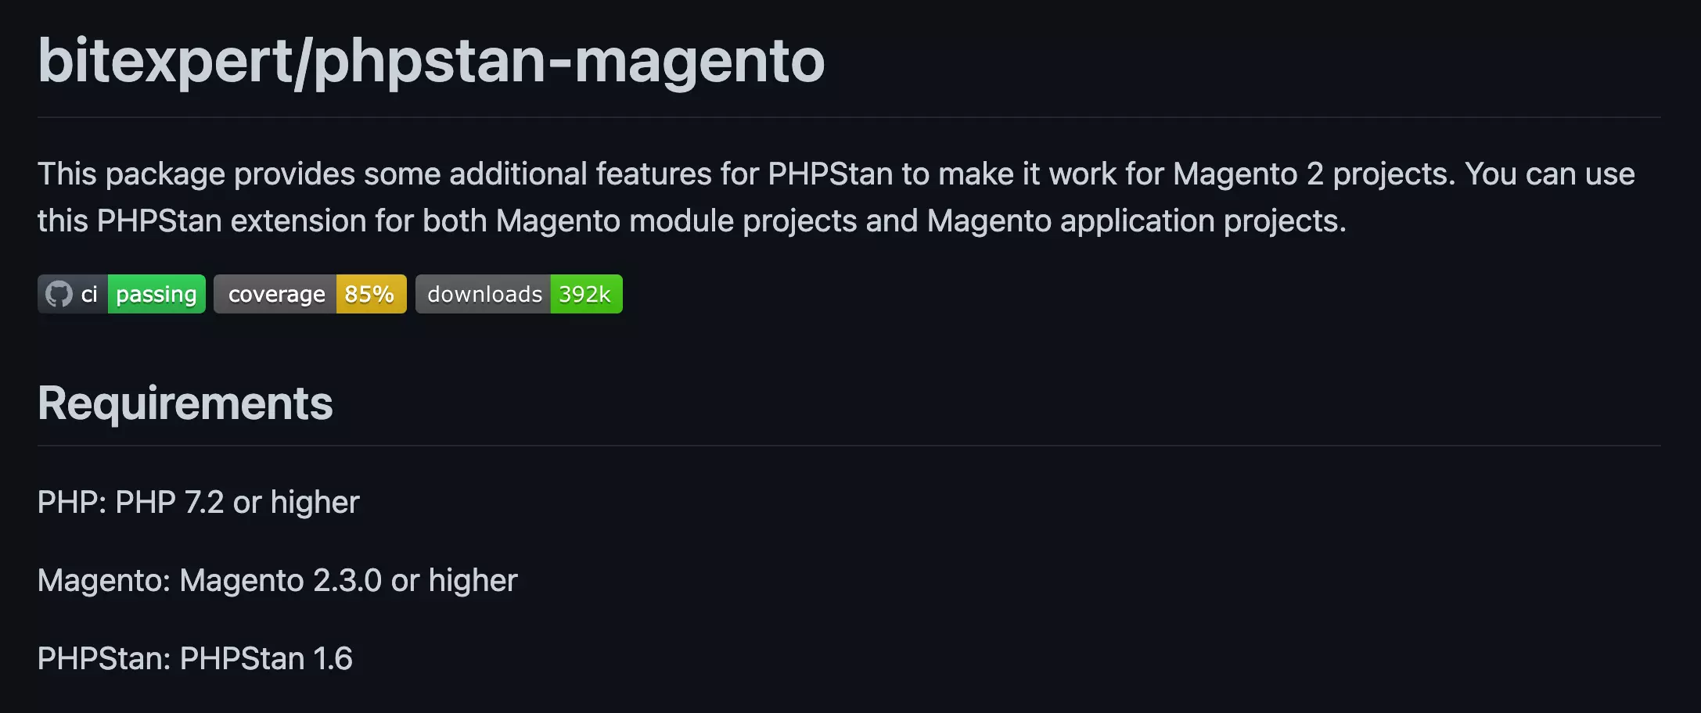Click the bitexpert/phpstan-magento title heading
The height and width of the screenshot is (713, 1701).
coord(431,61)
